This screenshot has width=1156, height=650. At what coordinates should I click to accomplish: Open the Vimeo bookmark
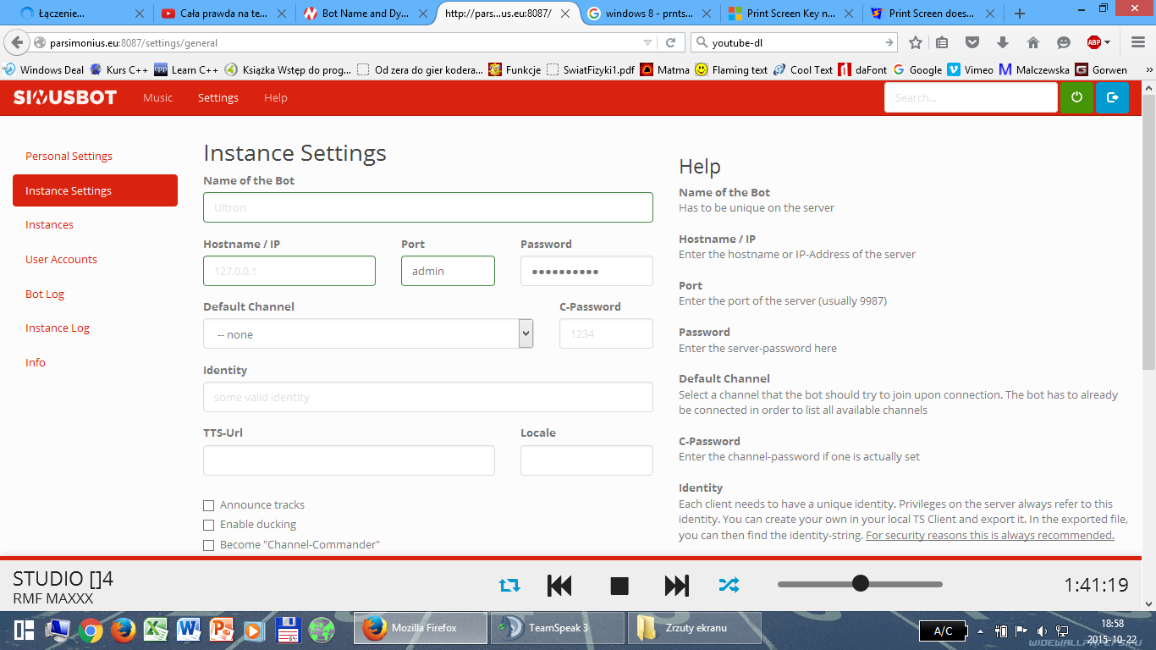click(970, 69)
